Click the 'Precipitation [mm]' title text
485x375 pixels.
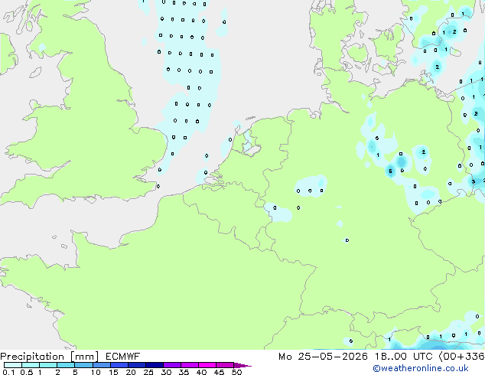[49, 357]
